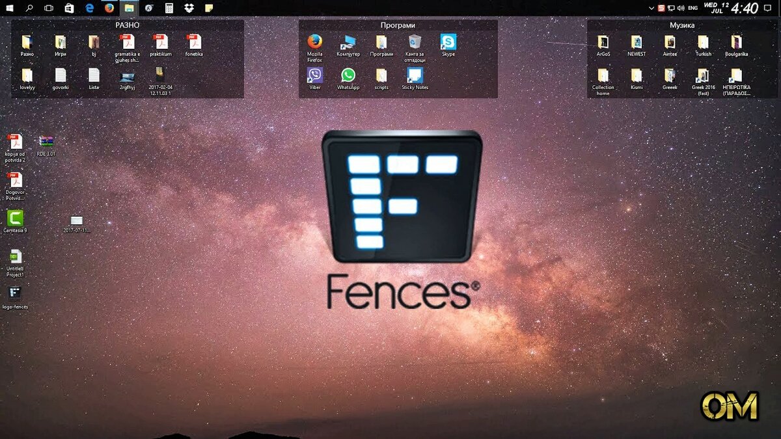
Task: Launch Camtasia 9 shortcut
Action: [x=14, y=221]
